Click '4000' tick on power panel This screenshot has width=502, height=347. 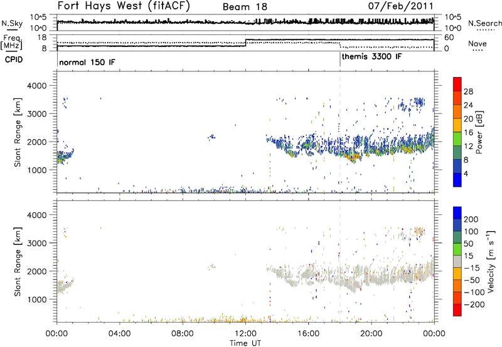[36, 86]
